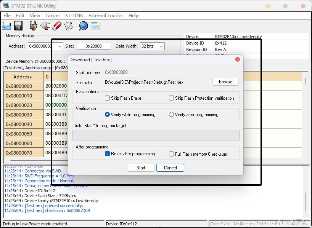Open the ST-LINK menu
The image size is (312, 228).
(74, 16)
